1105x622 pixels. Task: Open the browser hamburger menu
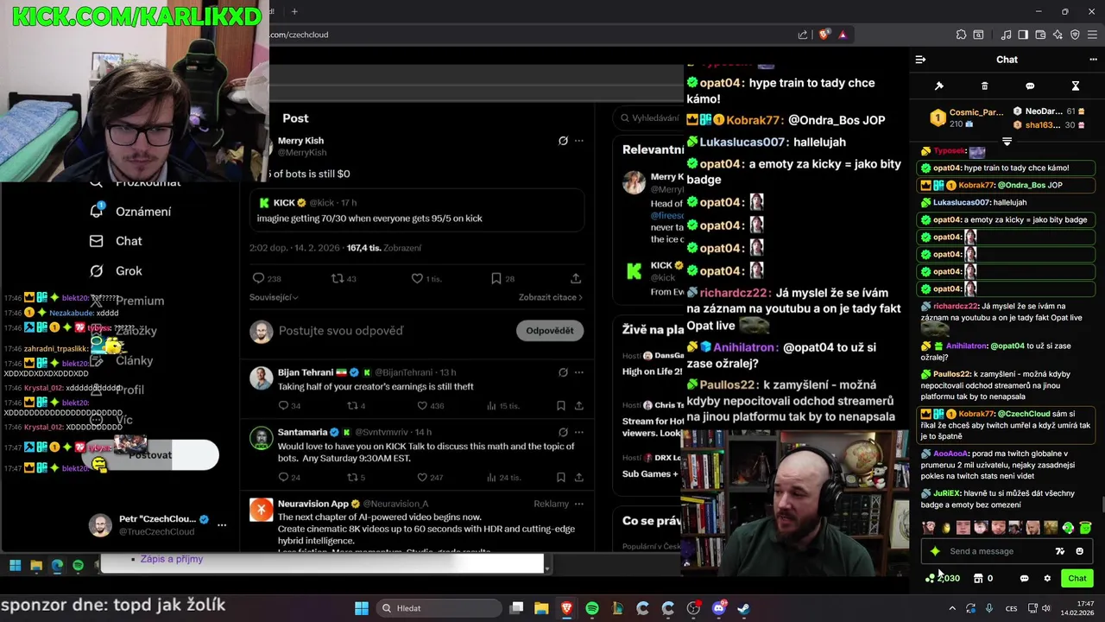[x=1092, y=35]
